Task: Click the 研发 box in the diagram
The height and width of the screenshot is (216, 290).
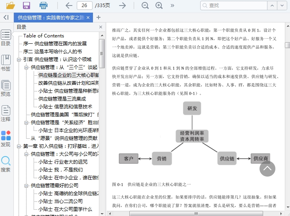Action: point(192,108)
